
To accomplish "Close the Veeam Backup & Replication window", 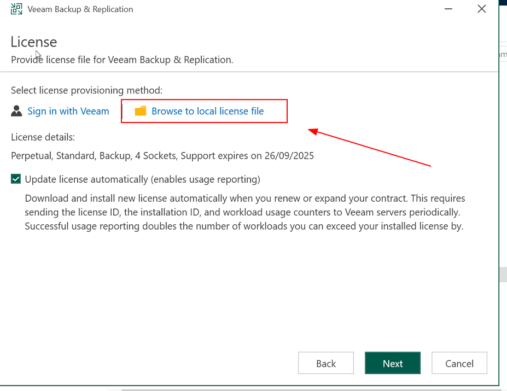I will click(481, 9).
